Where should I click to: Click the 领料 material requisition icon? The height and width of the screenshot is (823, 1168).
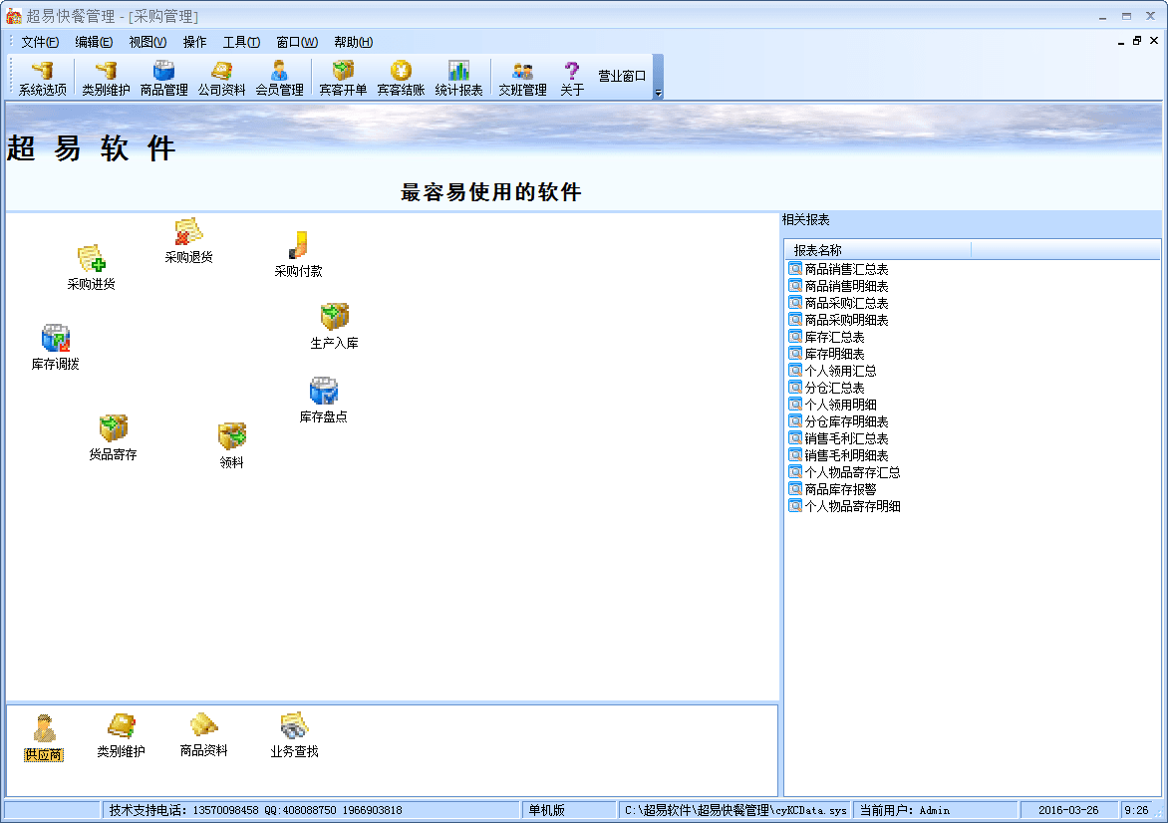tap(231, 437)
